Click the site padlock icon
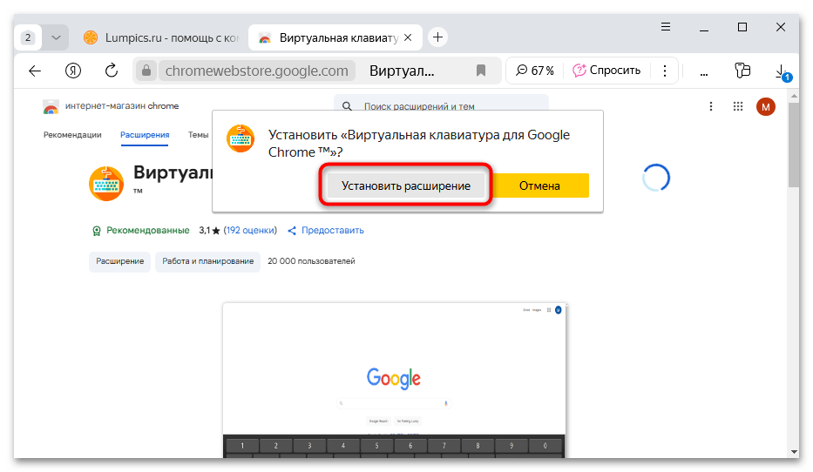The width and height of the screenshot is (813, 472). coord(146,71)
